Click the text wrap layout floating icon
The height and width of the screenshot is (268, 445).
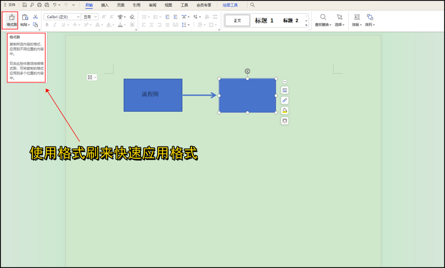284,90
